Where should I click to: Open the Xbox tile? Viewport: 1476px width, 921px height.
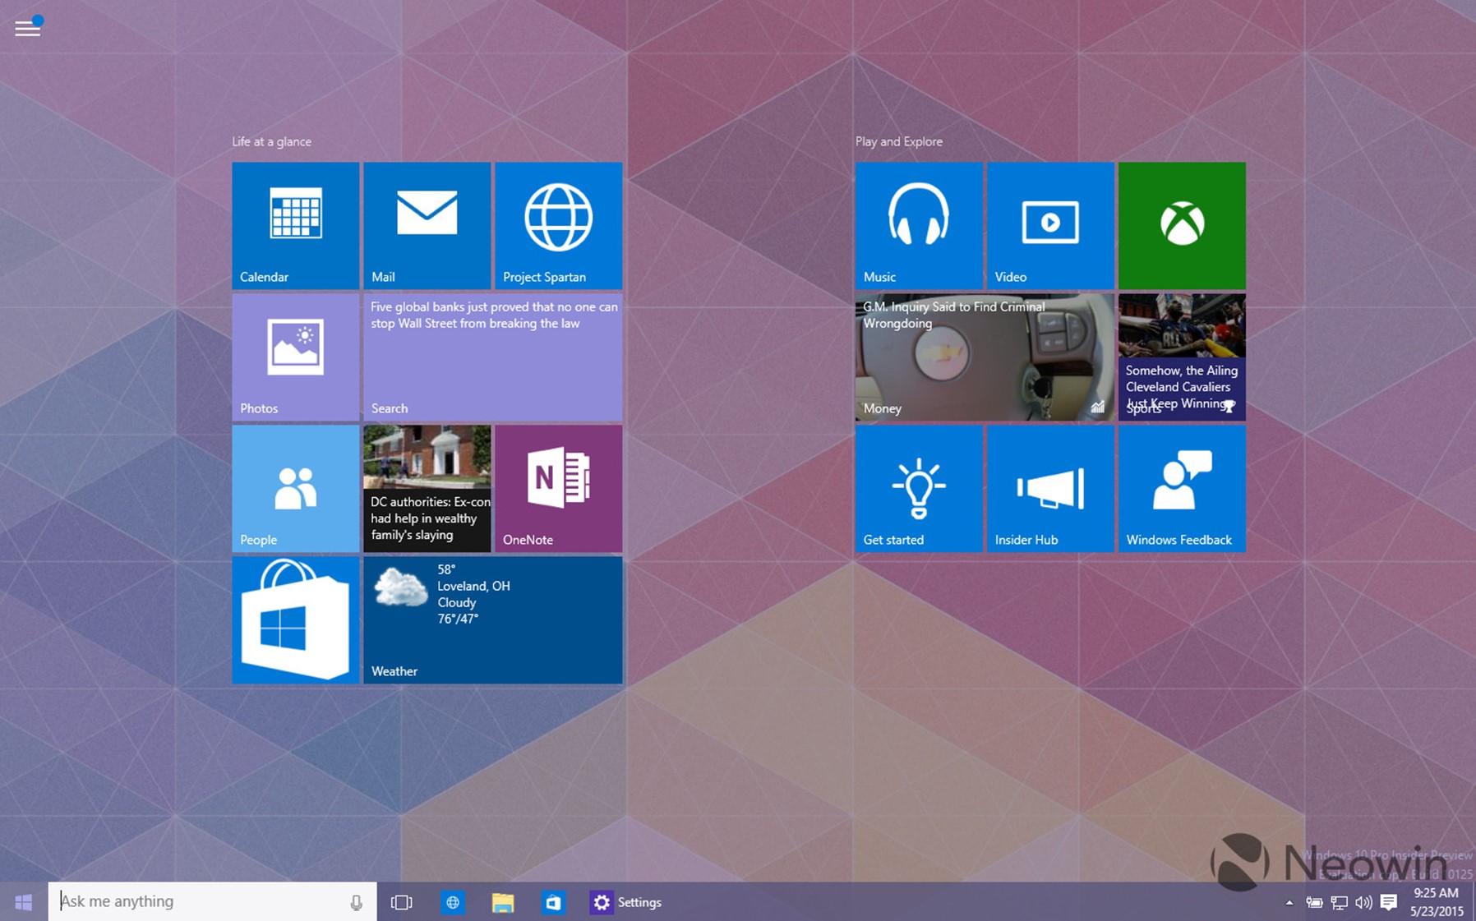(x=1182, y=225)
